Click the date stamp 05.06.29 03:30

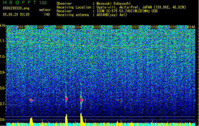pyautogui.click(x=16, y=14)
